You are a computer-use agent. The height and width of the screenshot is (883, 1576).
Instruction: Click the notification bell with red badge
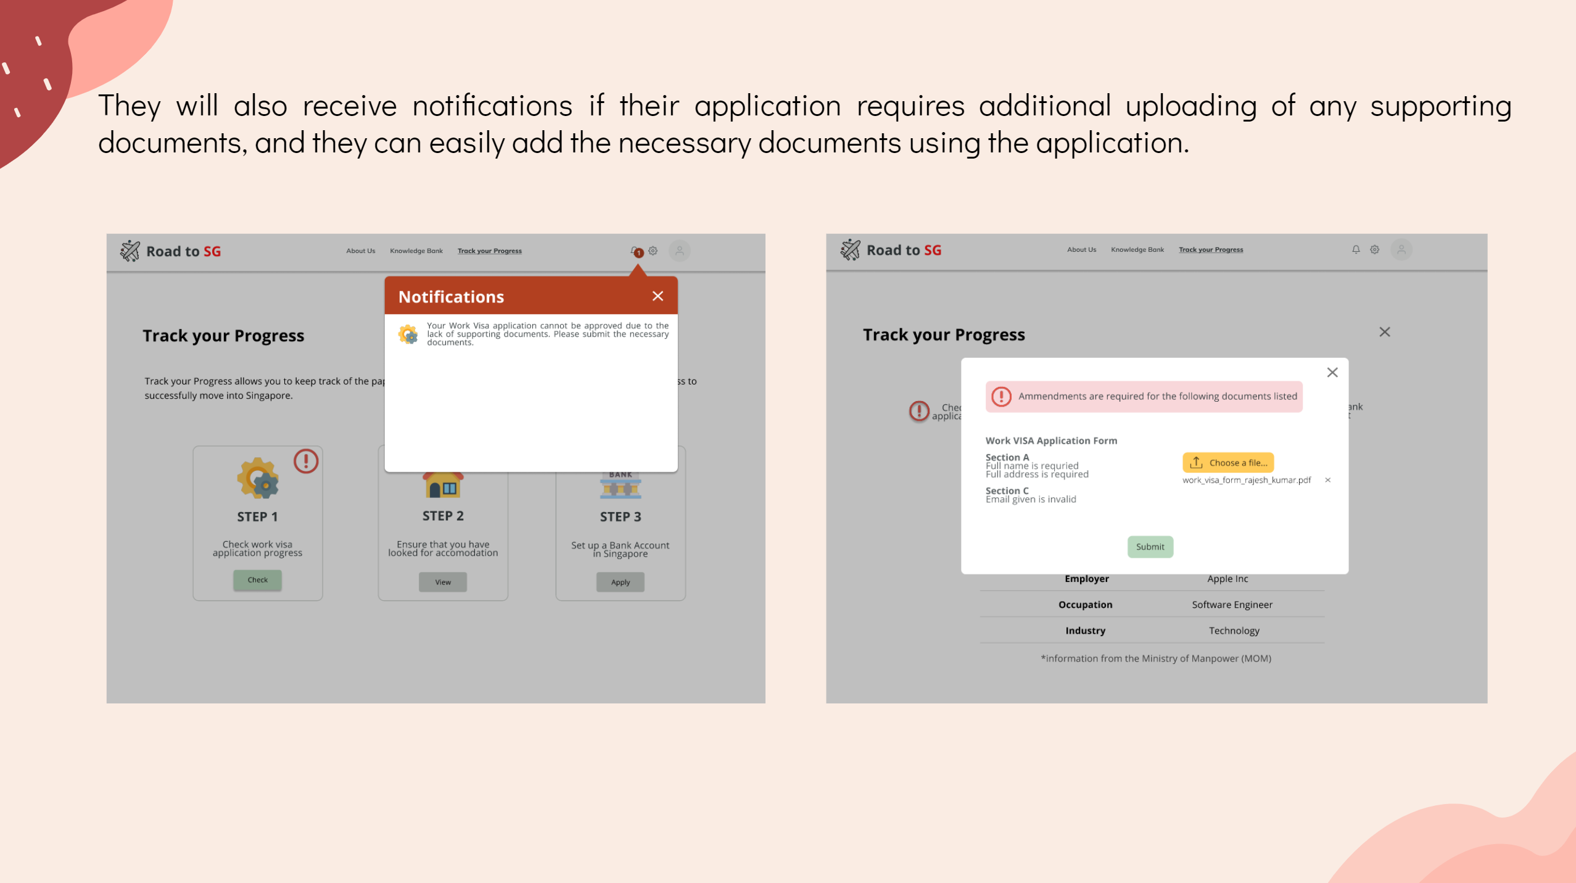[636, 251]
